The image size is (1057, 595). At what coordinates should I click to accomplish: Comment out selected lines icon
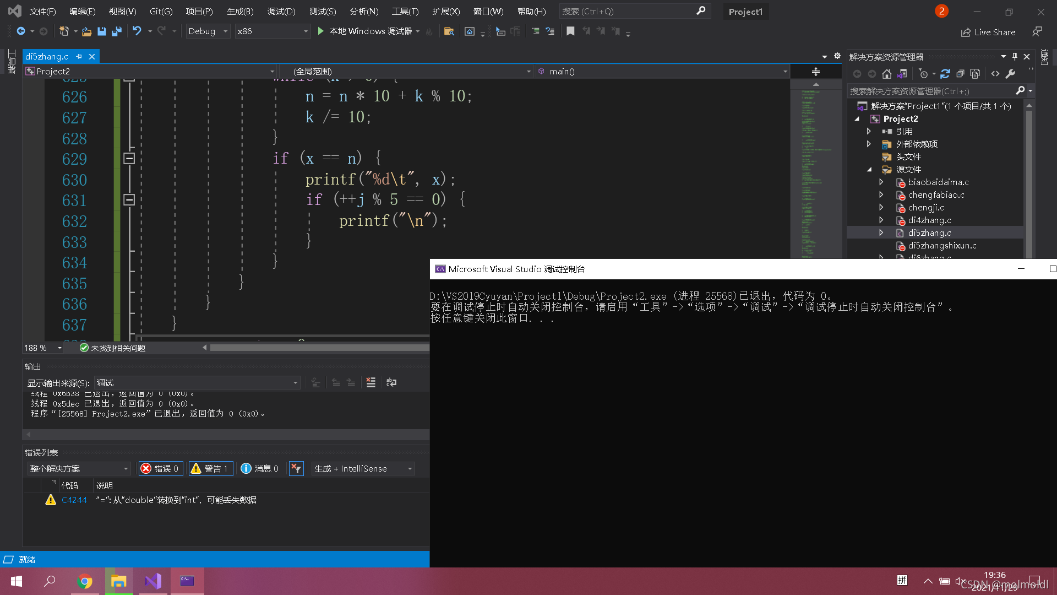coord(536,31)
